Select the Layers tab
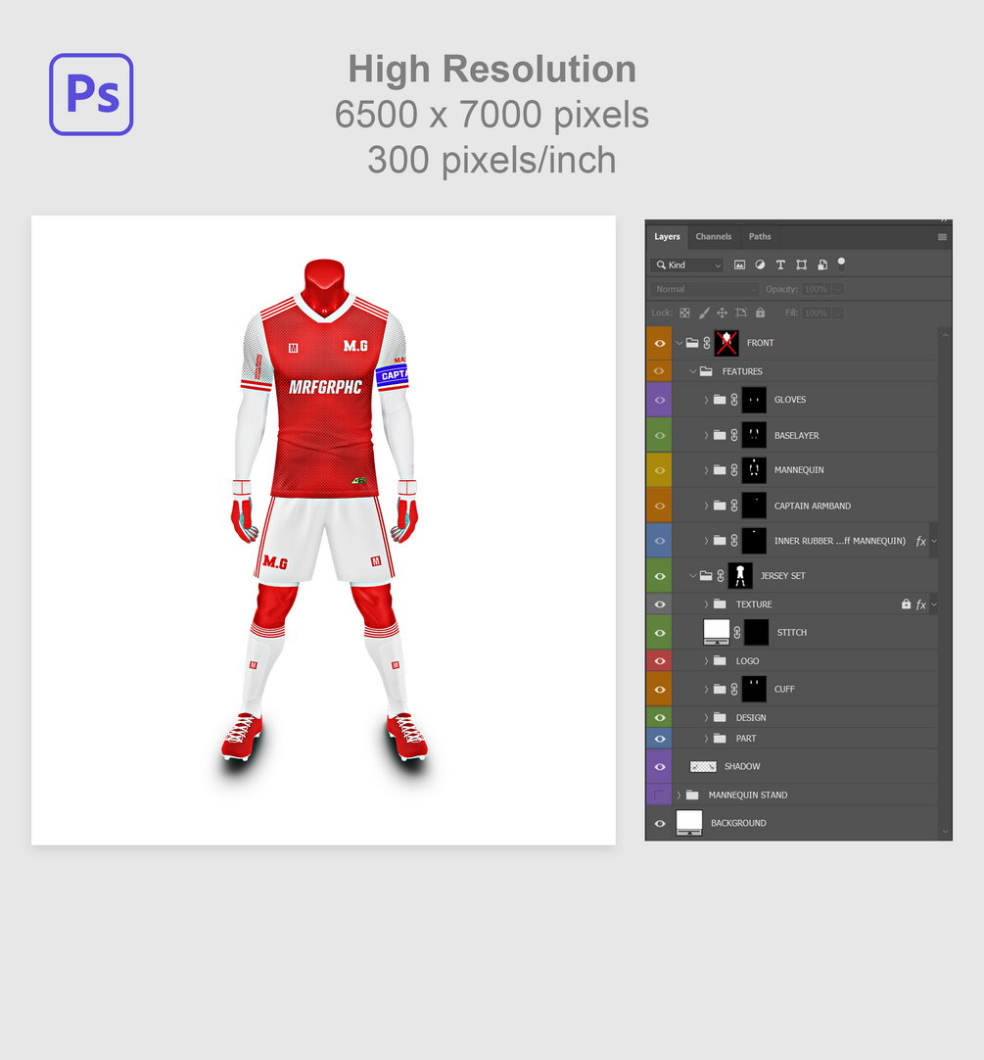 (667, 237)
